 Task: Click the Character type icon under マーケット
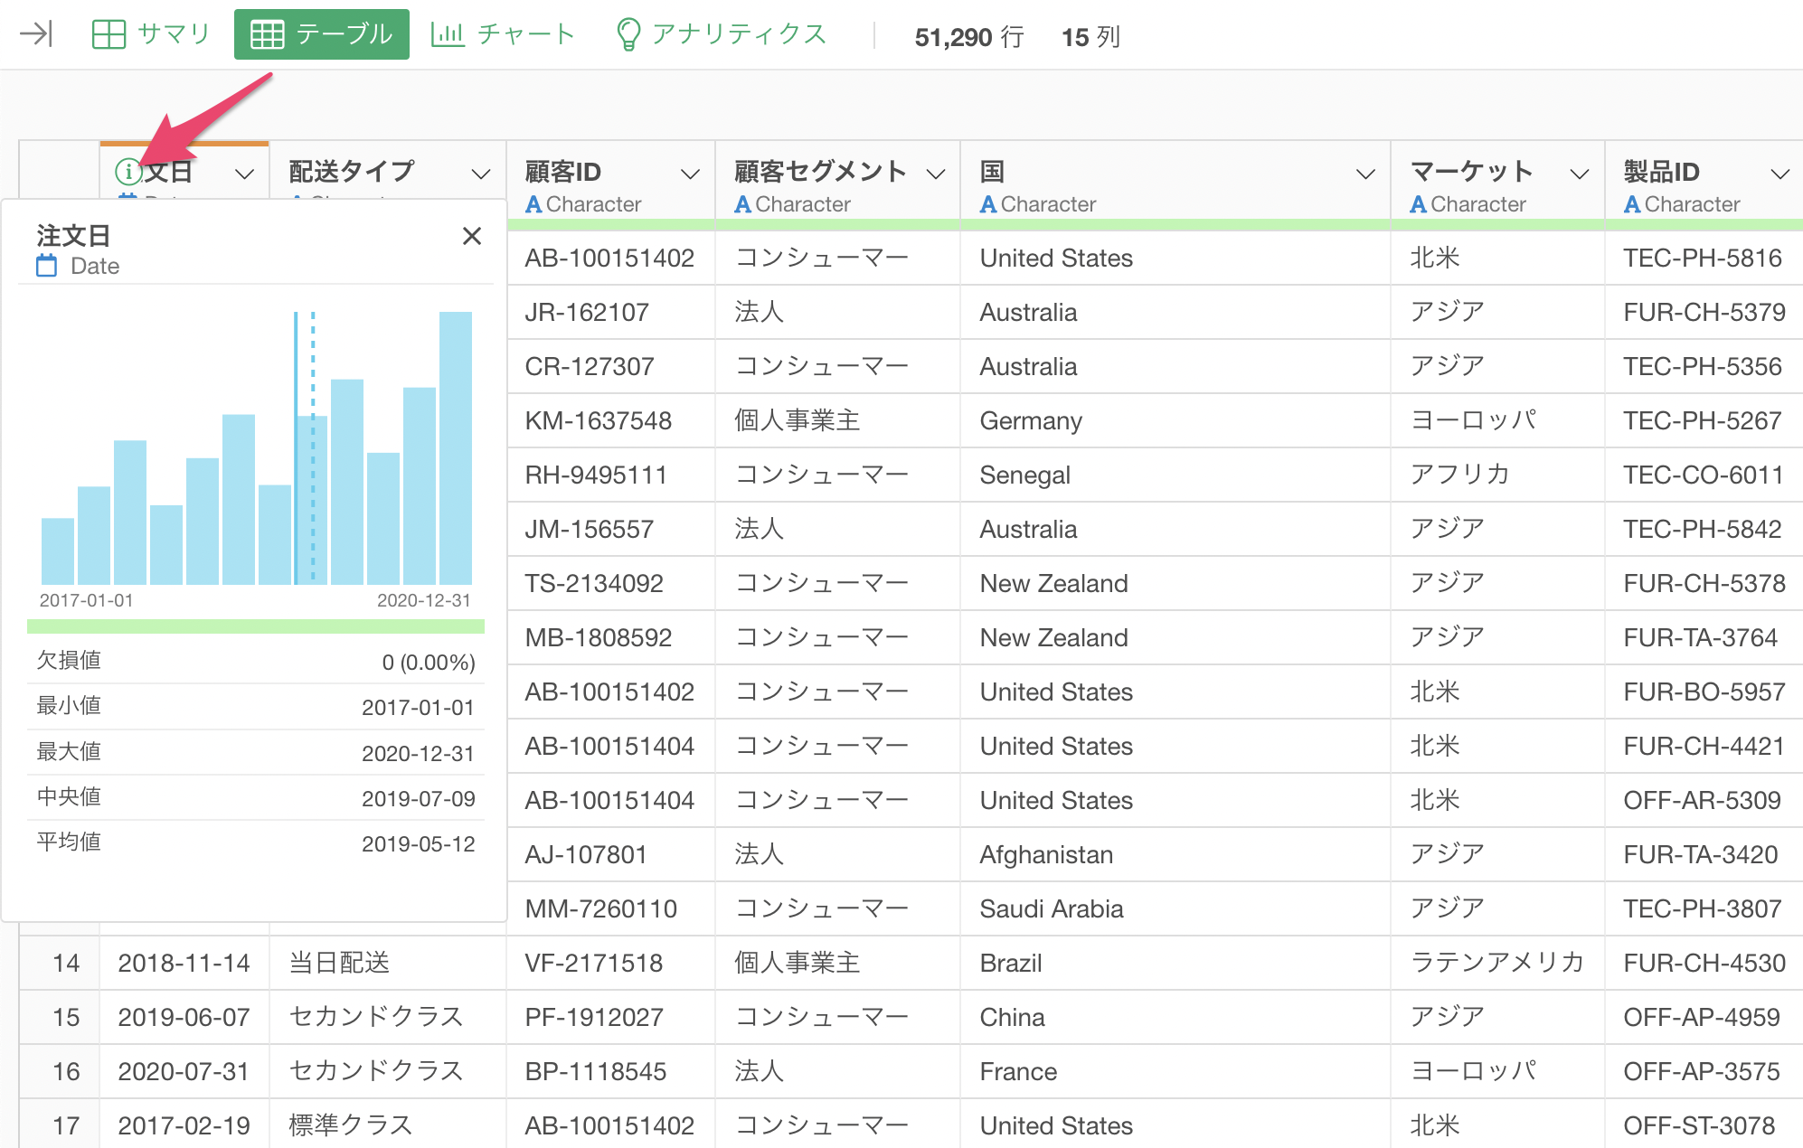click(1419, 205)
